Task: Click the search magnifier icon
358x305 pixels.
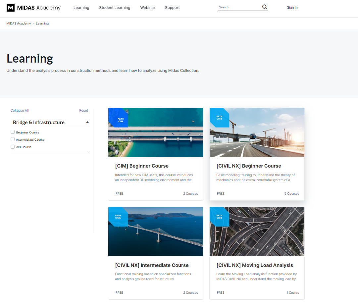Action: [265, 7]
